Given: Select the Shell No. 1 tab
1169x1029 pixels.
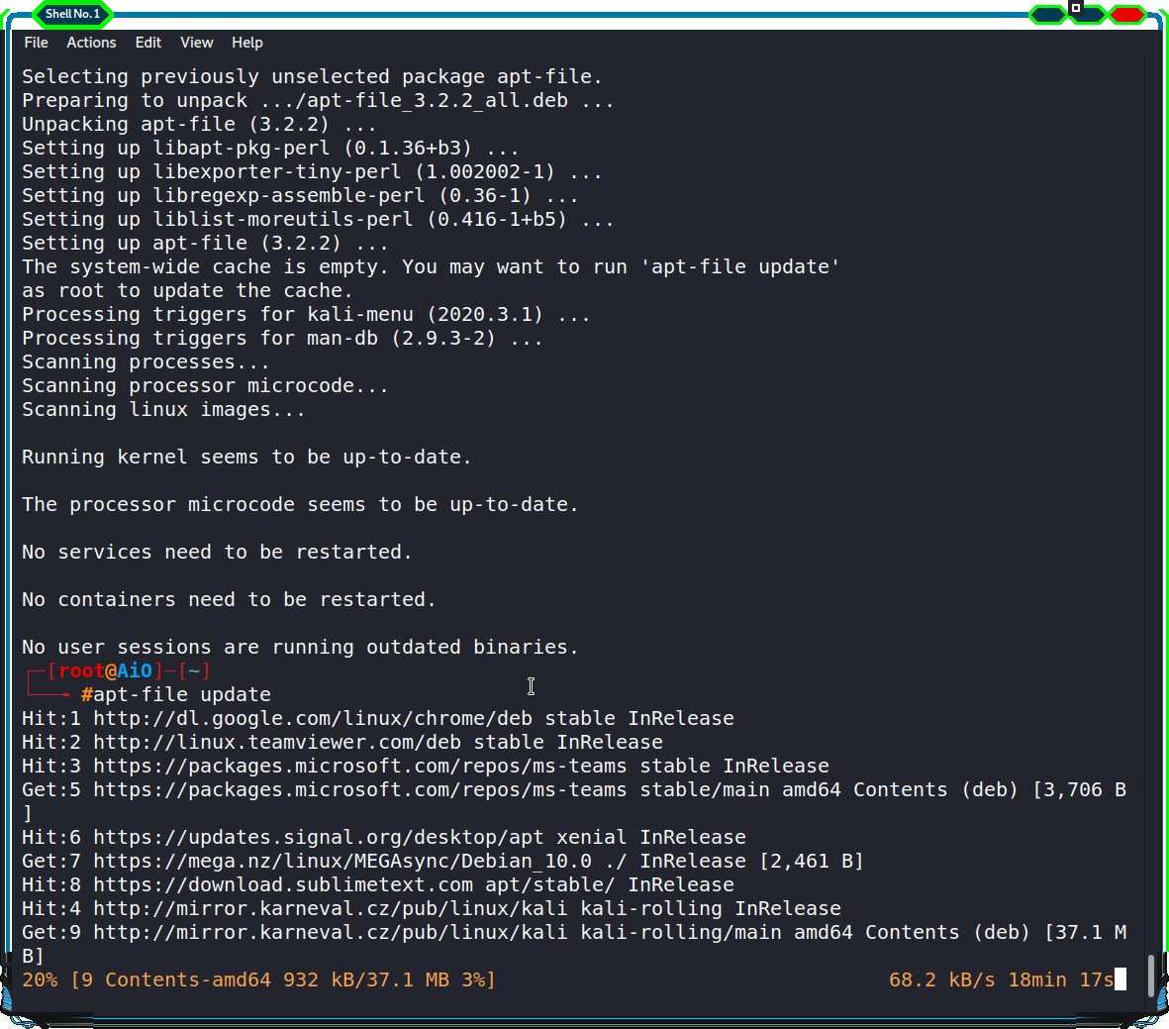Looking at the screenshot, I should click(71, 15).
